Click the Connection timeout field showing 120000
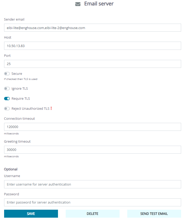Image resolution: width=186 pixels, height=221 pixels. coord(92,127)
